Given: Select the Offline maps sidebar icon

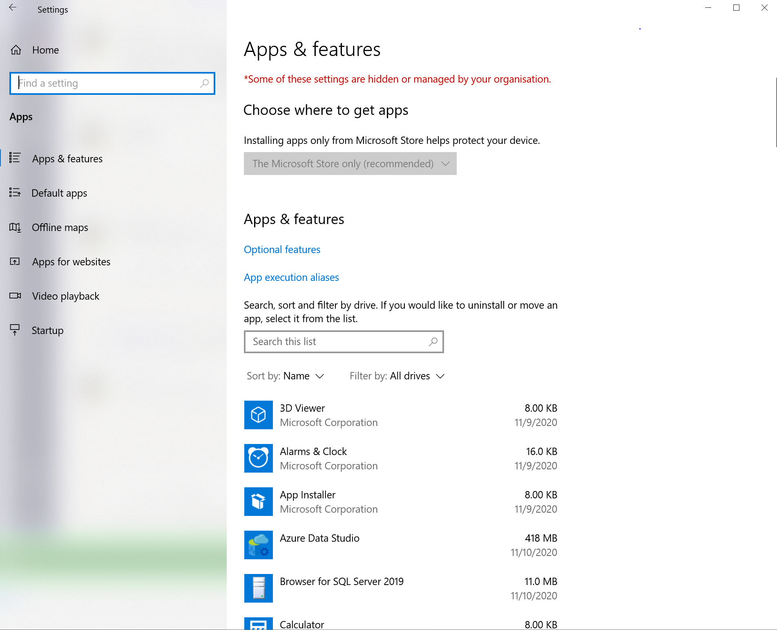Looking at the screenshot, I should (15, 227).
